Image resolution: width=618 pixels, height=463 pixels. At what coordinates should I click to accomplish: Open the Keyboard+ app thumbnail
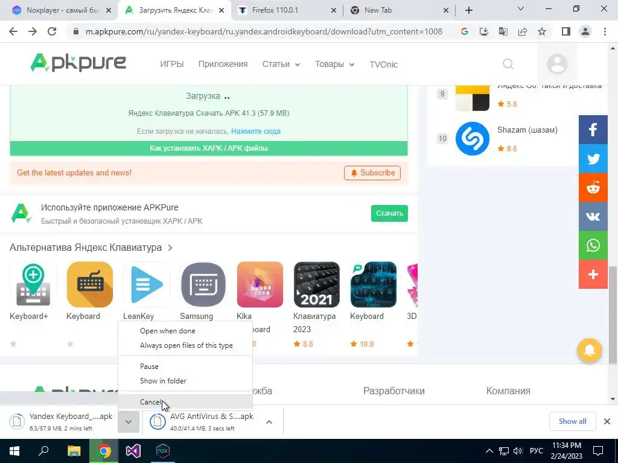click(x=33, y=285)
